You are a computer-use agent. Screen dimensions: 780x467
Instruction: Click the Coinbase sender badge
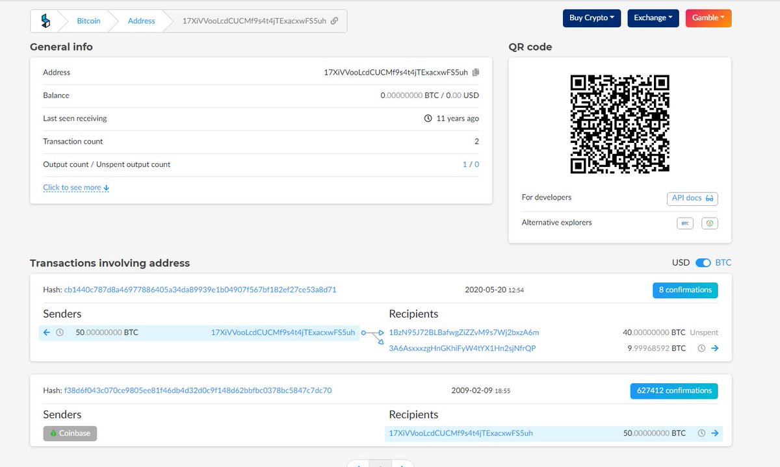[x=70, y=433]
